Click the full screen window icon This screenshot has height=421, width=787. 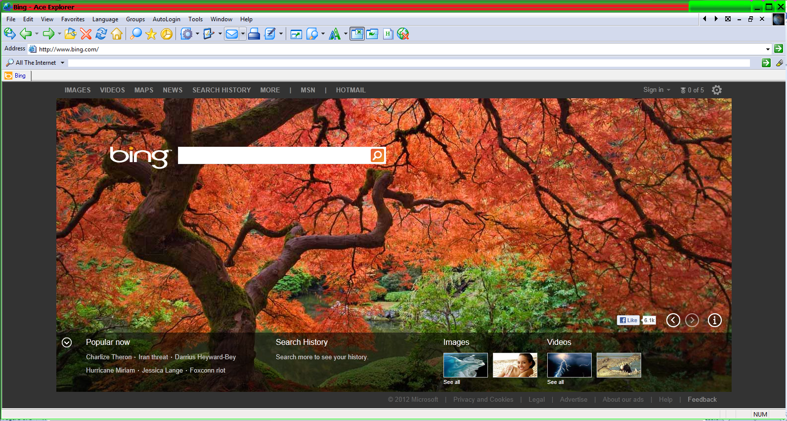click(296, 34)
